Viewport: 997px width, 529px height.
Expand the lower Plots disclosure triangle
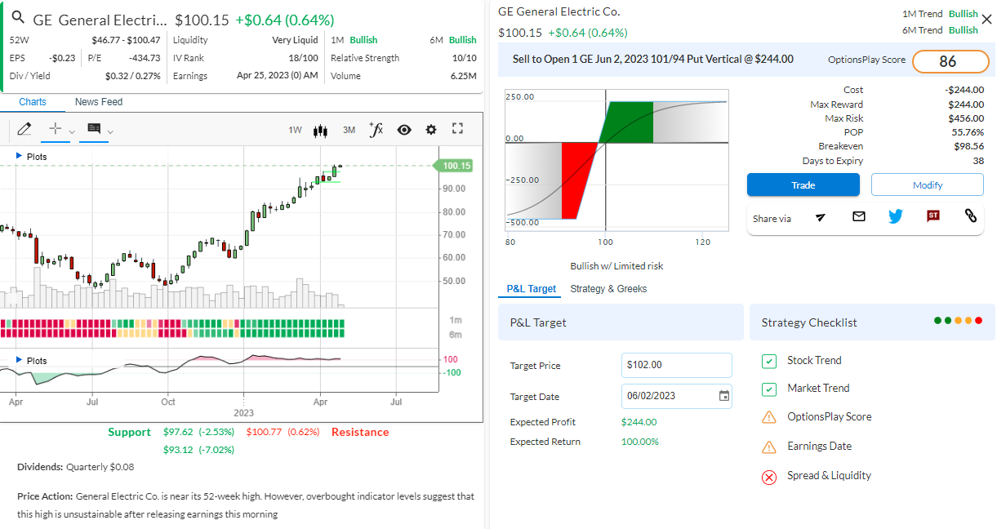point(19,360)
